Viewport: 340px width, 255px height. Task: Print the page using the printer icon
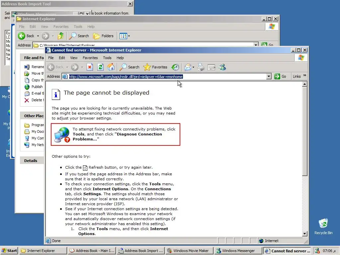click(x=201, y=67)
